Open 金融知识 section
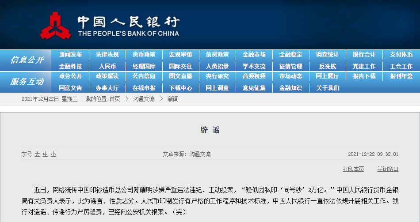Image resolution: width=420 pixels, height=222 pixels. tap(290, 88)
